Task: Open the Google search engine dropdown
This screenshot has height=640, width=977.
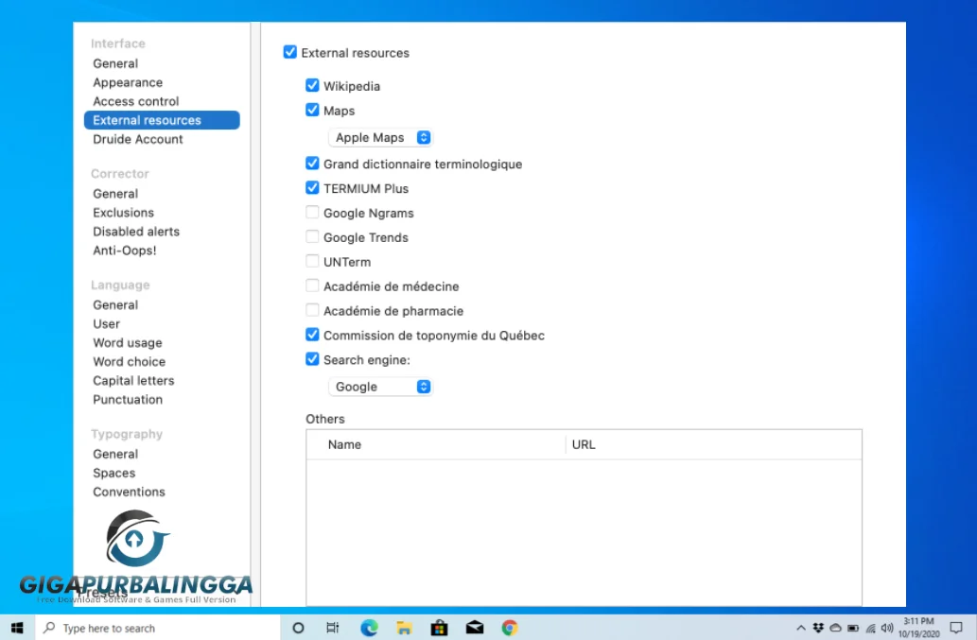Action: [380, 387]
